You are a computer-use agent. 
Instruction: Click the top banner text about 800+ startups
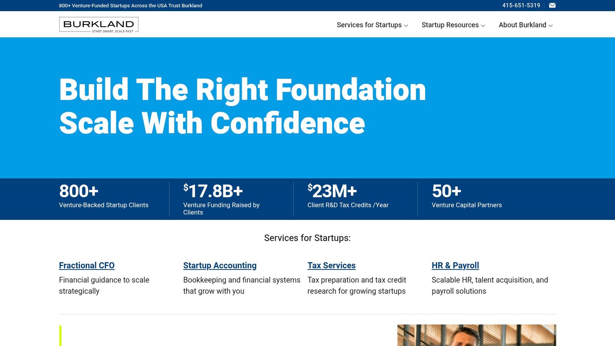tap(130, 5)
